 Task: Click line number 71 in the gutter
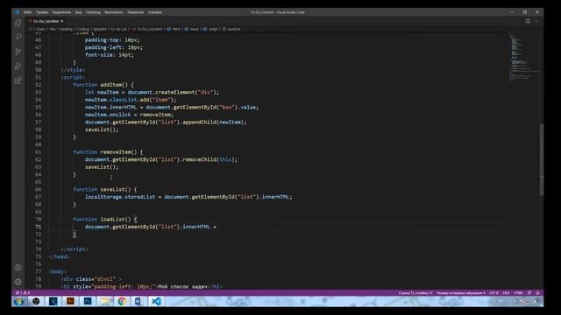pos(38,227)
